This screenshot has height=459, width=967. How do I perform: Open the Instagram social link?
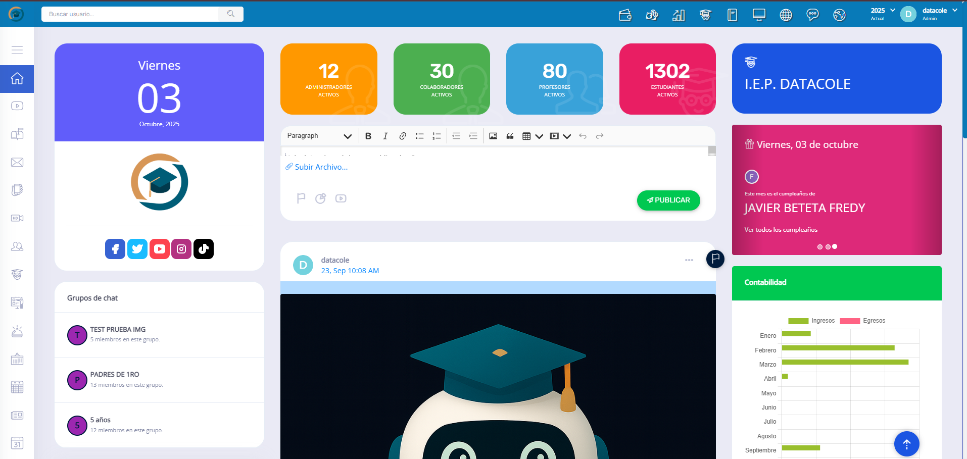pyautogui.click(x=181, y=249)
